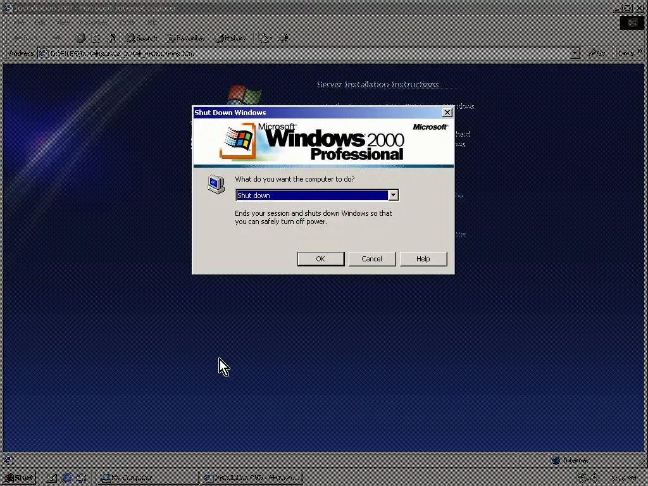
Task: Click OK in Shut Down Windows dialog
Action: (321, 259)
